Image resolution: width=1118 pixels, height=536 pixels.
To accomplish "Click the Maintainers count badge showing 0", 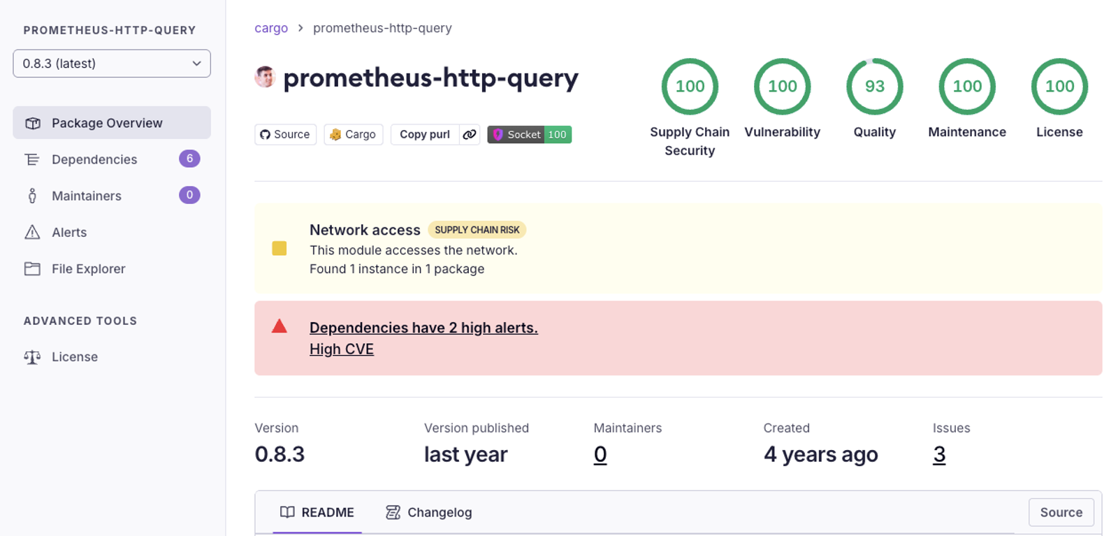I will (189, 195).
